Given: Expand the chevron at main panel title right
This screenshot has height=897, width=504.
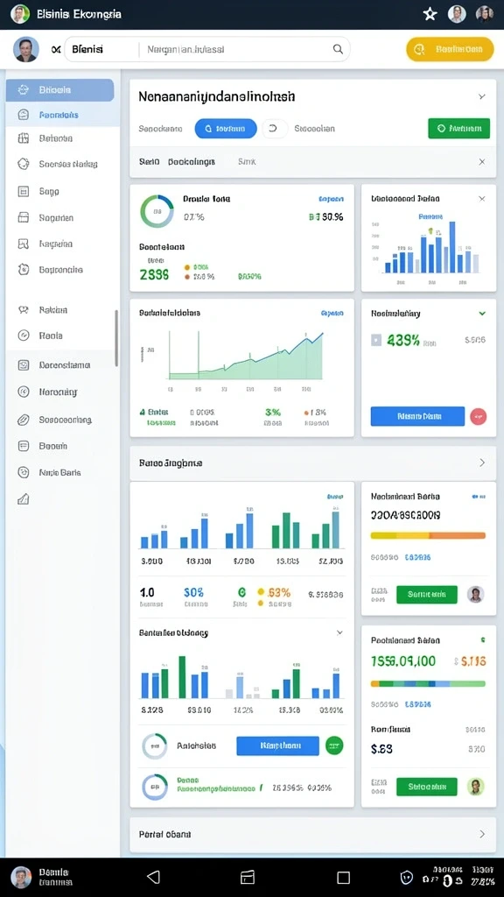Looking at the screenshot, I should pyautogui.click(x=482, y=96).
